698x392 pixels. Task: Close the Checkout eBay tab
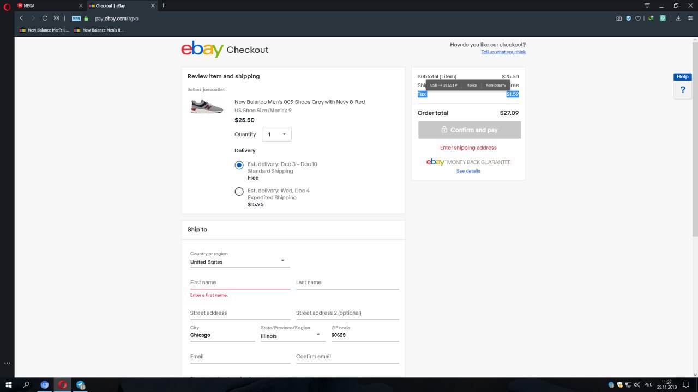(x=152, y=5)
